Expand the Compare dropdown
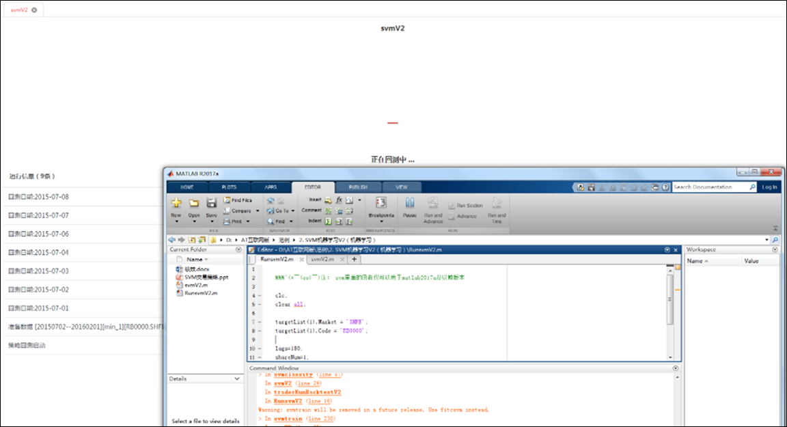The width and height of the screenshot is (787, 427). point(257,211)
